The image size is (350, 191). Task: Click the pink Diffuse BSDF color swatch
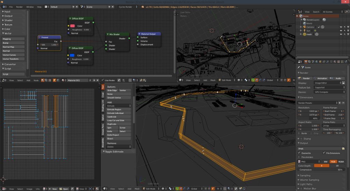pyautogui.click(x=72, y=26)
